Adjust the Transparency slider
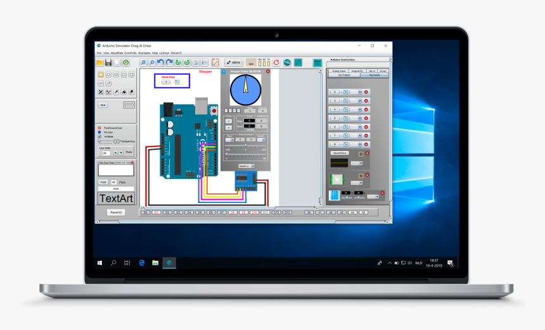The height and width of the screenshot is (330, 545). pos(105,142)
